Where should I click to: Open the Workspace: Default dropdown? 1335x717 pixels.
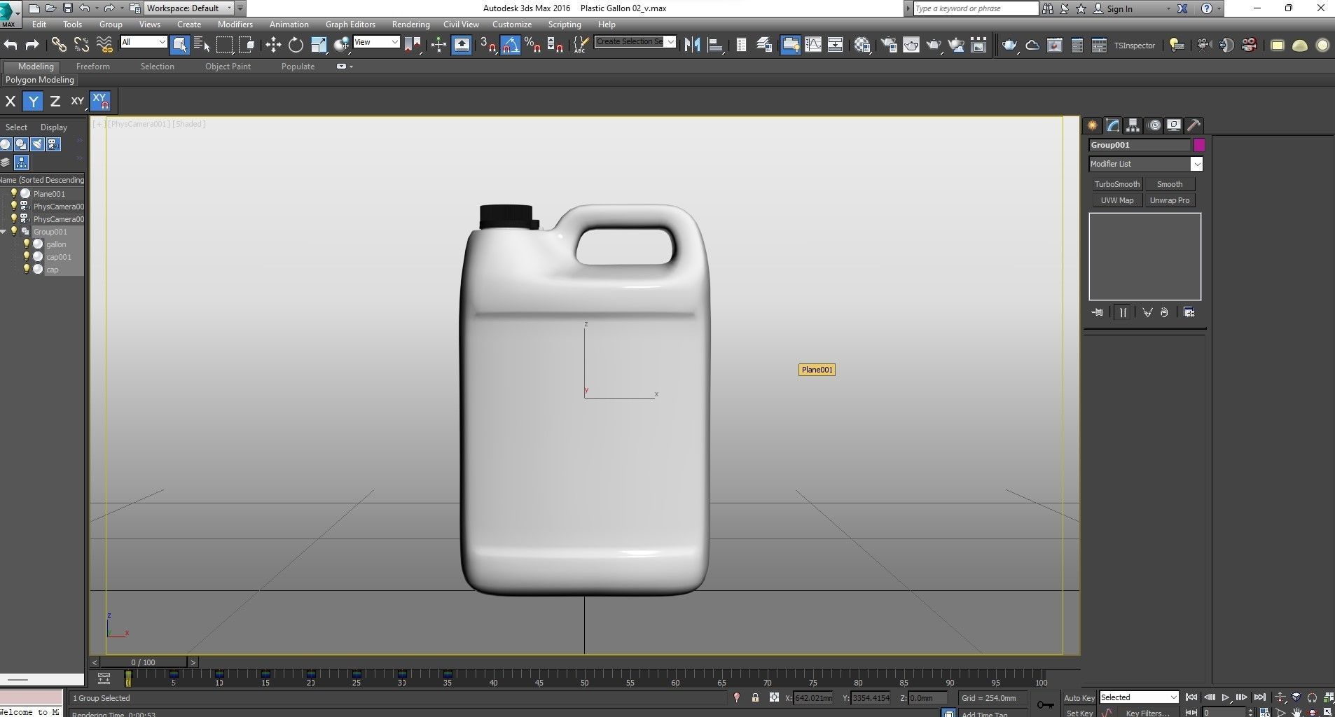tap(188, 8)
